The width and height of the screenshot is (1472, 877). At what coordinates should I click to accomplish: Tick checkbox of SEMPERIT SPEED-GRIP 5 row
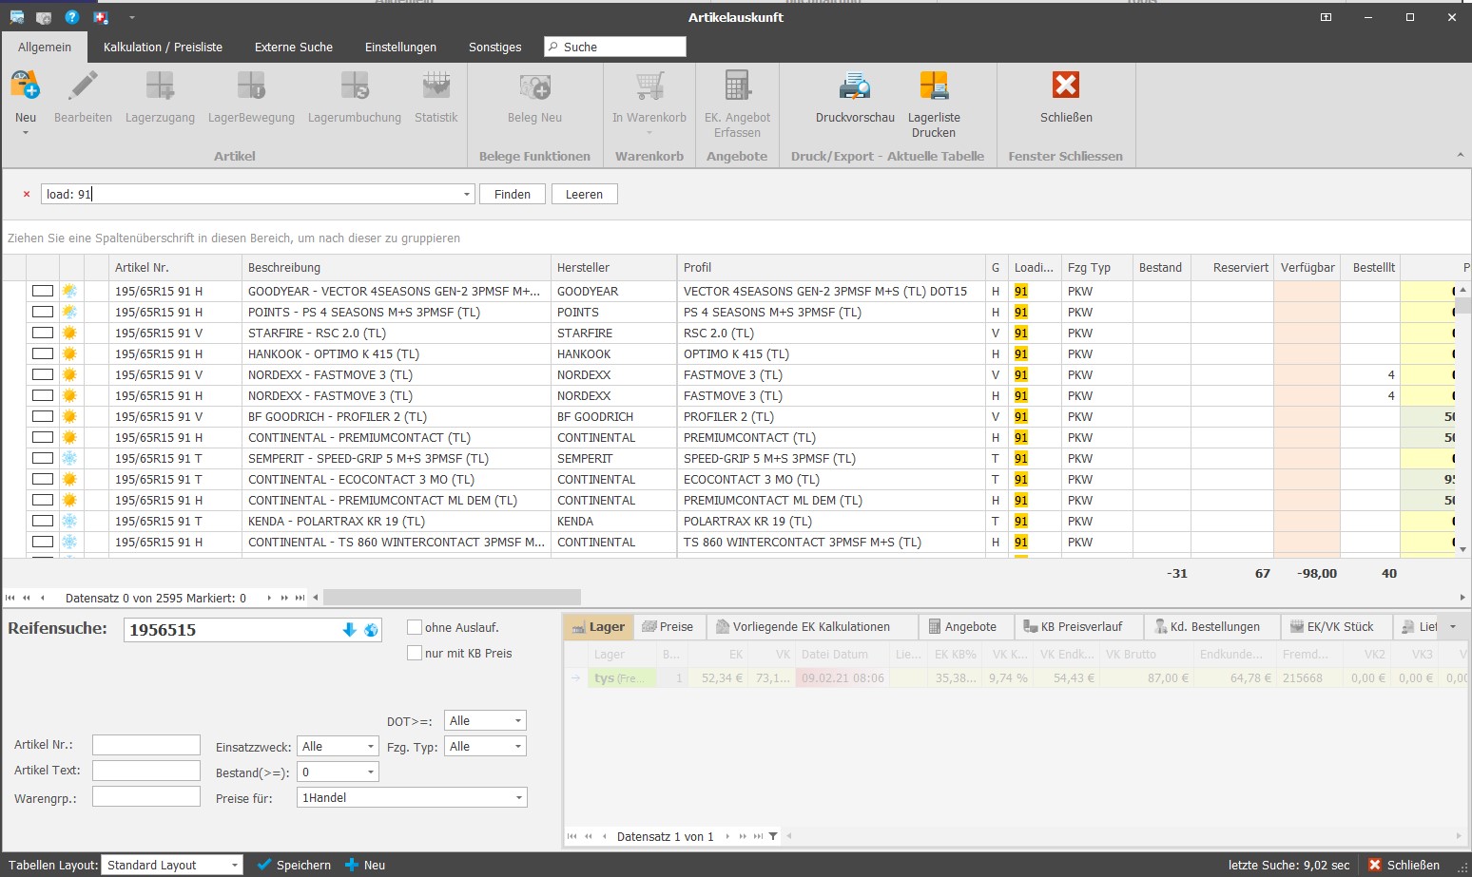[43, 458]
